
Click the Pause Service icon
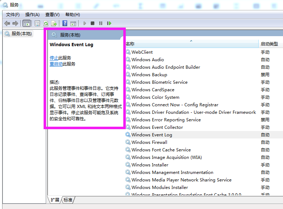pos(101,23)
